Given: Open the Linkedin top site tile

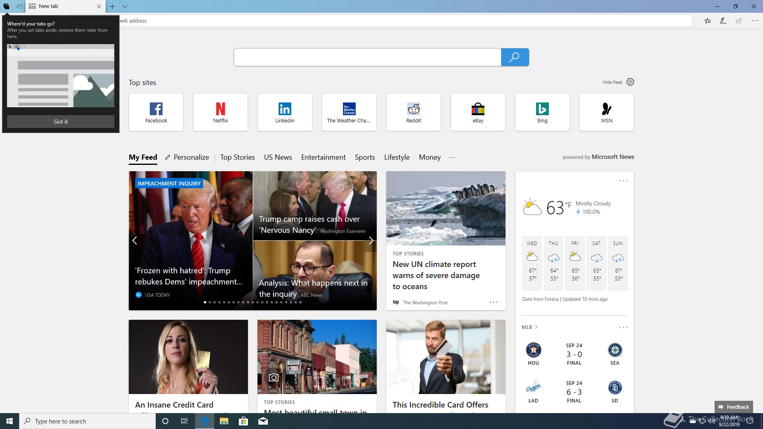Looking at the screenshot, I should tap(285, 112).
